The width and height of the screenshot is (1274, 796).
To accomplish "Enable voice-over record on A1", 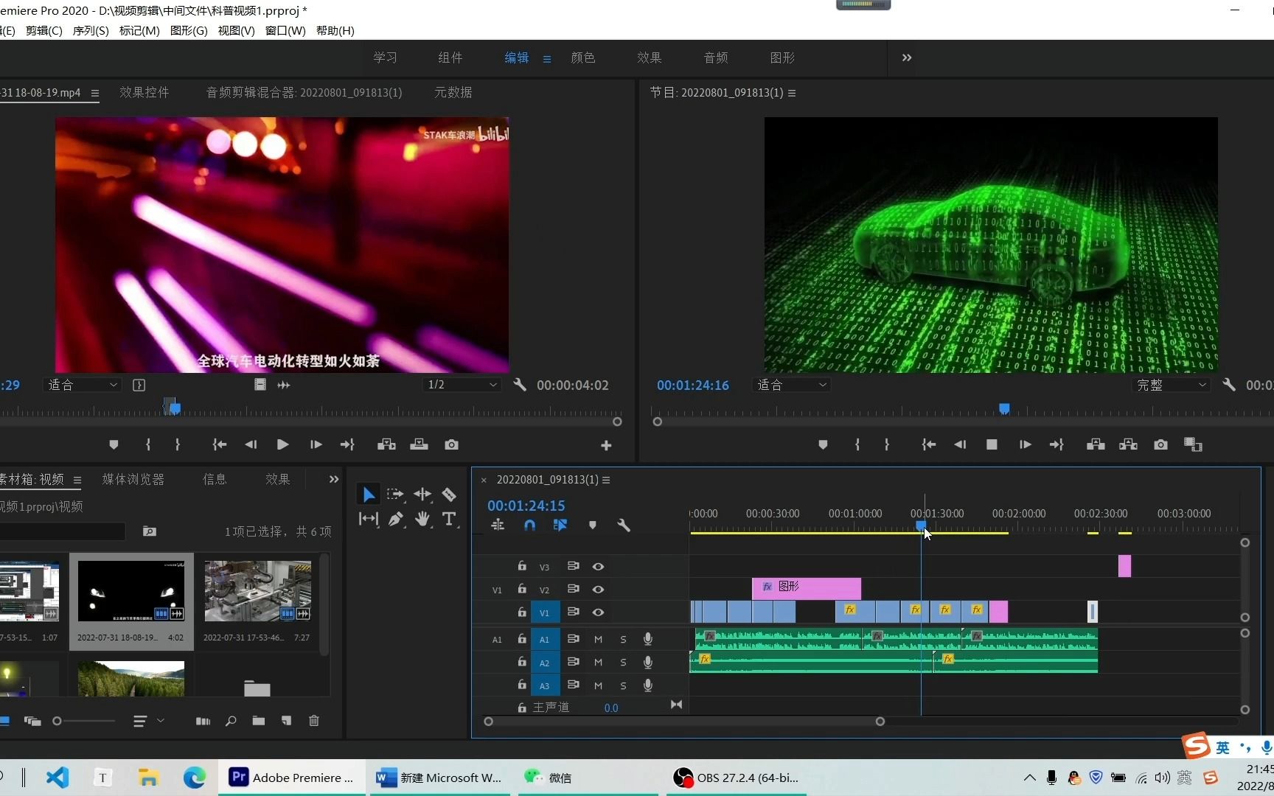I will tap(647, 639).
